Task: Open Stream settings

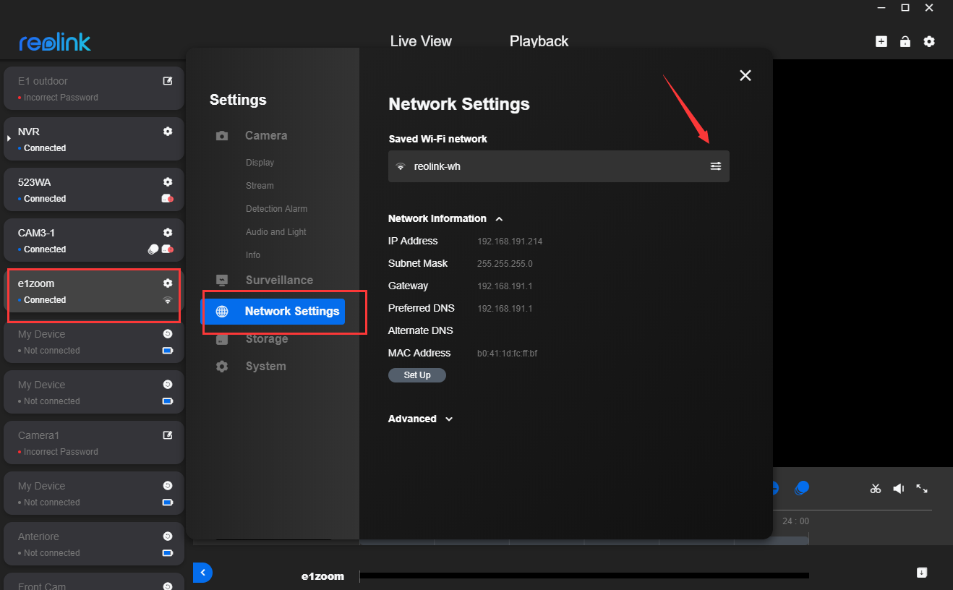Action: (260, 186)
